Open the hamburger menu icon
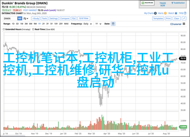 [x=184, y=24]
